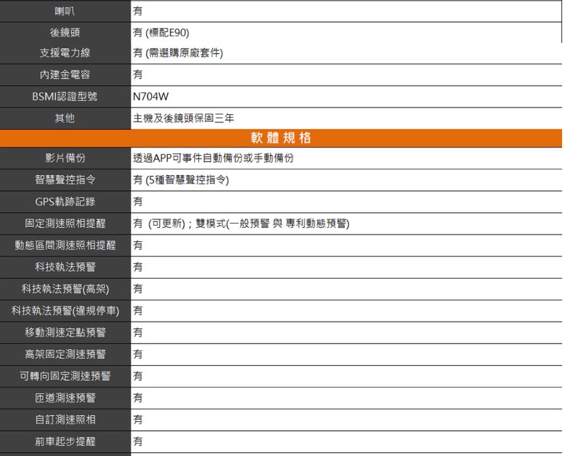
Task: Click the 有 (需選購原廠套件) text
Action: [178, 54]
